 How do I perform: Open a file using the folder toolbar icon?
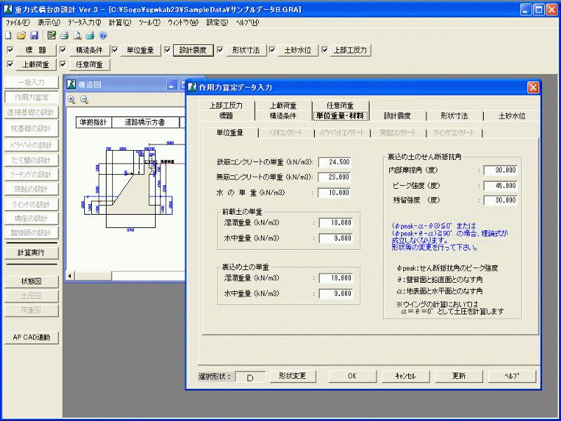coord(21,36)
